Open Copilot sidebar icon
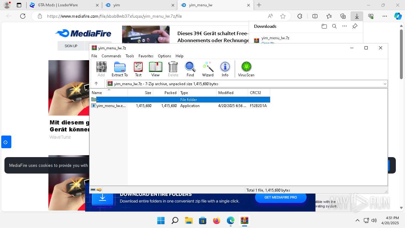The height and width of the screenshot is (228, 405). click(398, 16)
